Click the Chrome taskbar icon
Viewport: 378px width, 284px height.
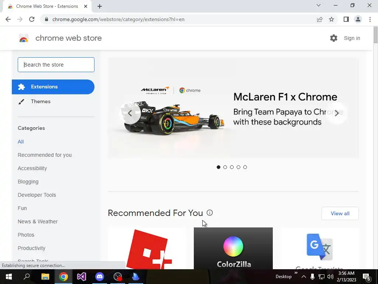(x=63, y=277)
